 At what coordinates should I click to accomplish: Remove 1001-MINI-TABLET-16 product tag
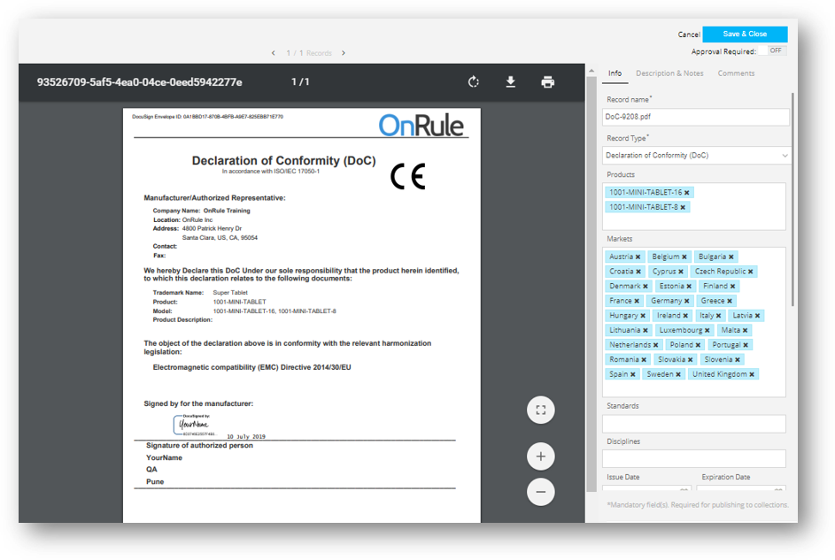click(687, 193)
